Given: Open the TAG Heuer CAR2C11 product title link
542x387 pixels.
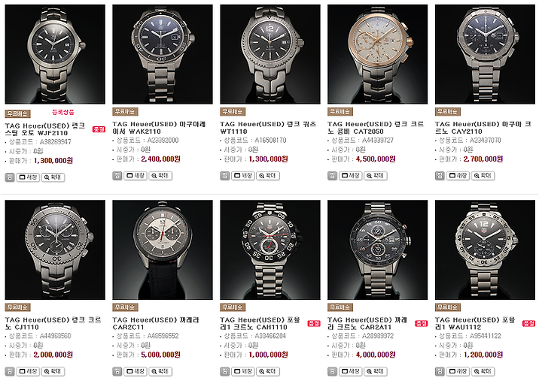Looking at the screenshot, I should tap(156, 324).
